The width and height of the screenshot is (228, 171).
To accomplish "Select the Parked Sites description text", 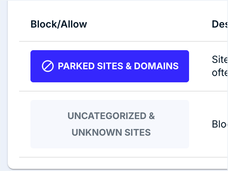I will (x=220, y=66).
